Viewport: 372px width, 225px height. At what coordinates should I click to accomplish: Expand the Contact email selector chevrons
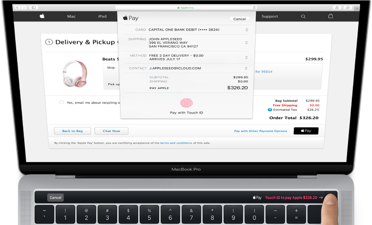246,68
